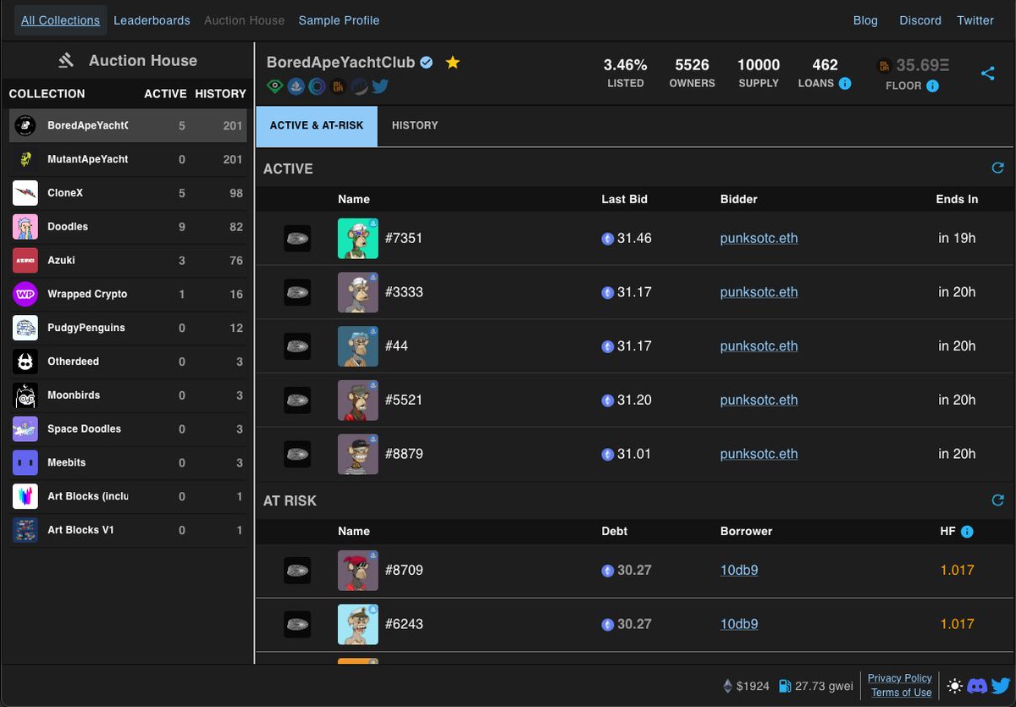Open the Privacy Policy link
1016x707 pixels.
pyautogui.click(x=900, y=678)
